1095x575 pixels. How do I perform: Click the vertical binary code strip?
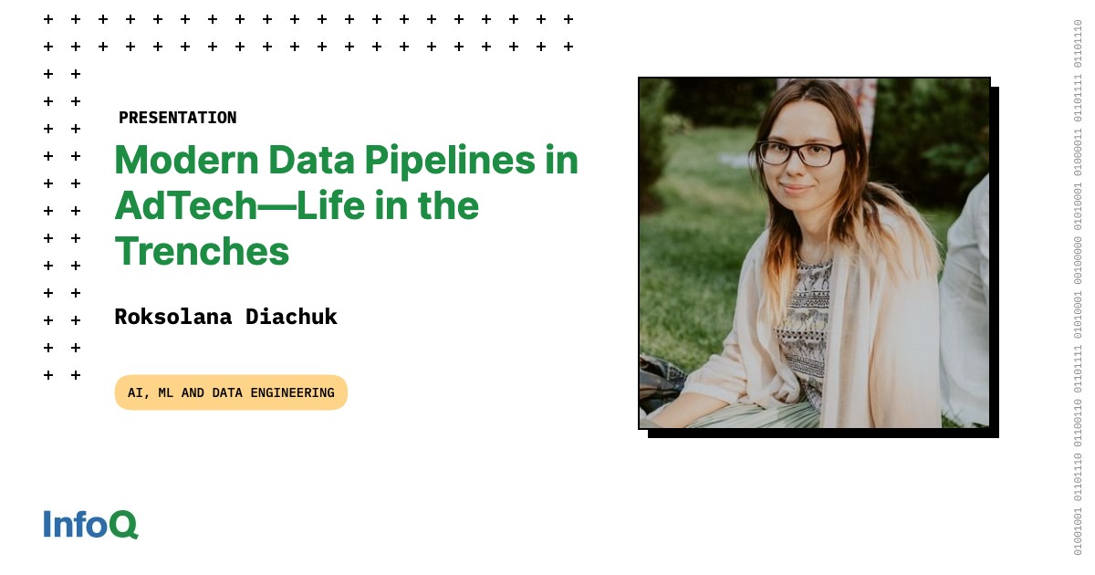(x=1078, y=287)
